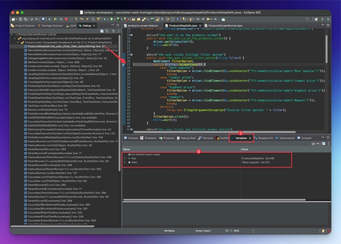Open the ProductsScreenRunner.java editor tab
The height and width of the screenshot is (244, 341).
(223, 25)
